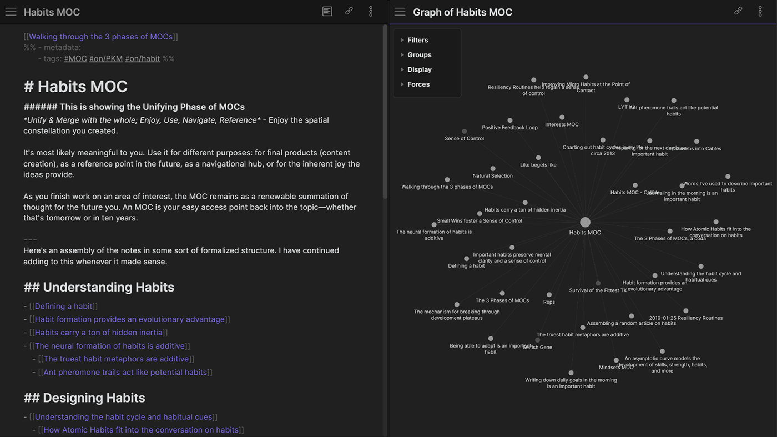777x437 pixels.
Task: Open the Understanding the habit cycle and habitual cues link
Action: [123, 416]
